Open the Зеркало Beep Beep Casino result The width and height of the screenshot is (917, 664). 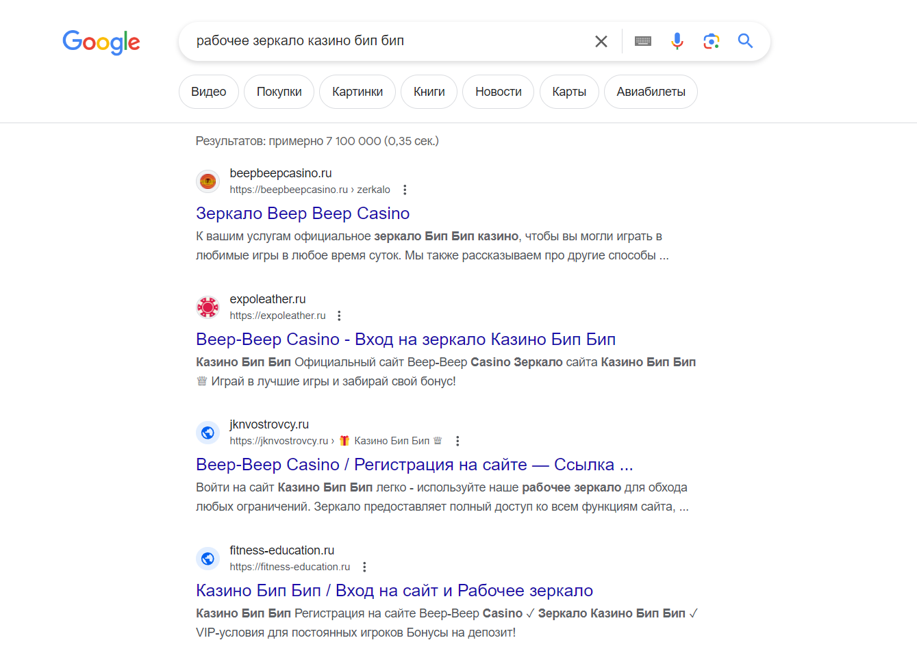click(x=303, y=214)
